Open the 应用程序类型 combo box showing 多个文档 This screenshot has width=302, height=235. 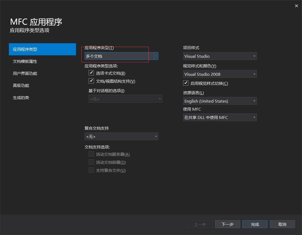coord(121,56)
